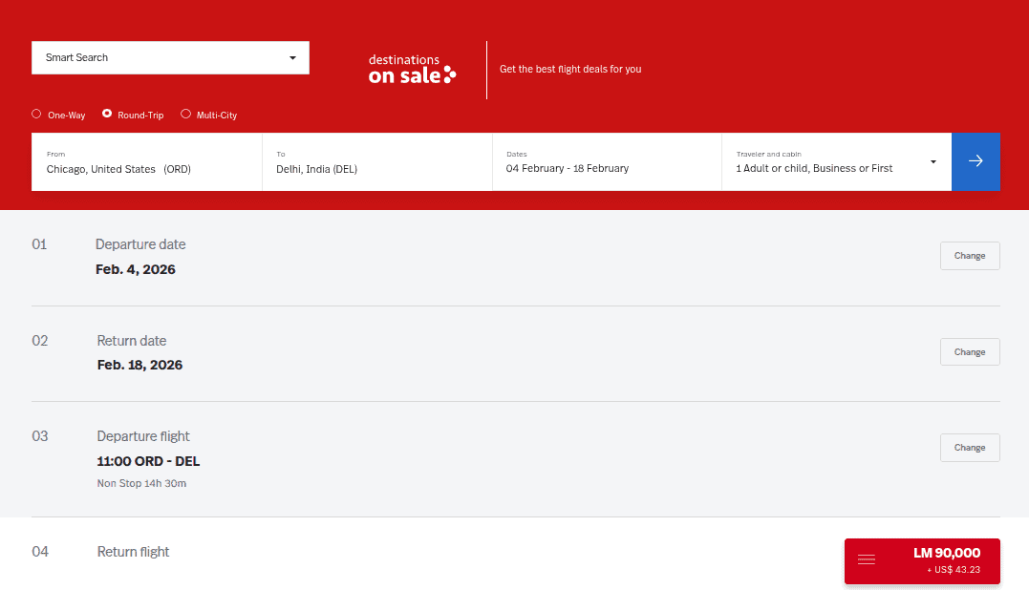Open the Smart Search selector
The image size is (1029, 590).
click(x=170, y=57)
